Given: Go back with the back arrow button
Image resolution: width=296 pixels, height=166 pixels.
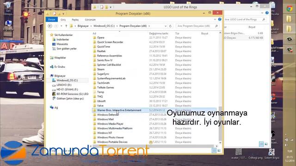Looking at the screenshot, I should 50,26.
